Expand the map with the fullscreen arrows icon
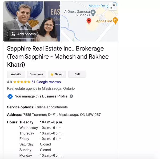The image size is (160, 159). 113,6
